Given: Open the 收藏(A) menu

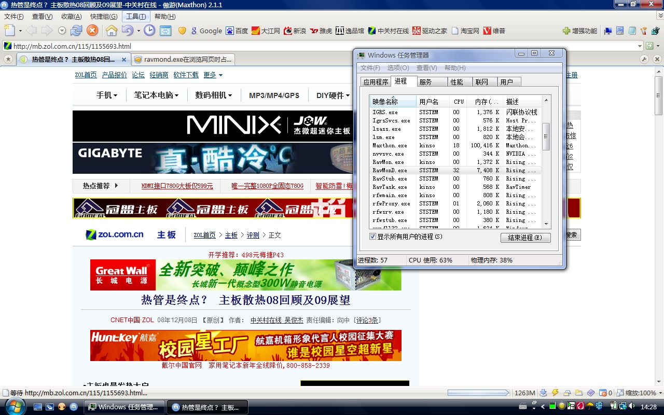Looking at the screenshot, I should point(71,17).
